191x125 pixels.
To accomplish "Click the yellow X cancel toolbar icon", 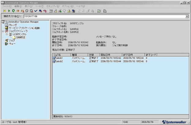I will pyautogui.click(x=5, y=11).
